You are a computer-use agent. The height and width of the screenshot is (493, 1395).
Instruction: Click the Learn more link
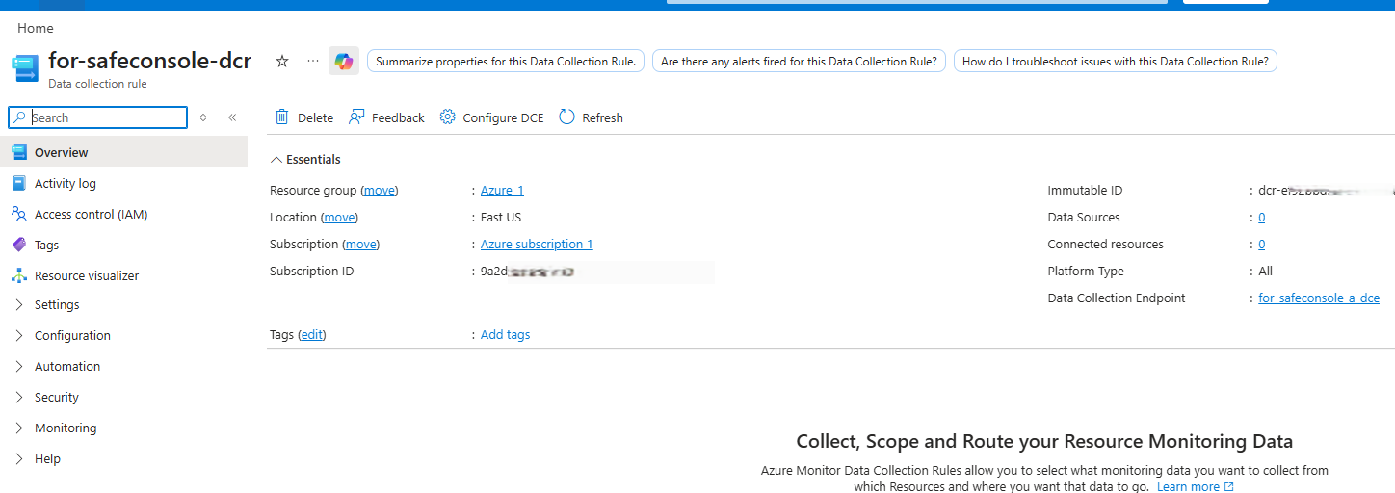pos(1188,486)
